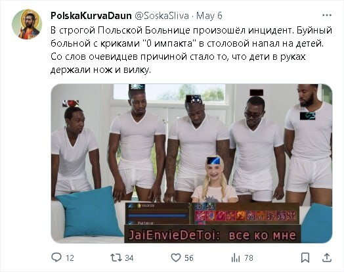The image size is (344, 272).
Task: Click the game ability icons row
Action: pos(246,215)
